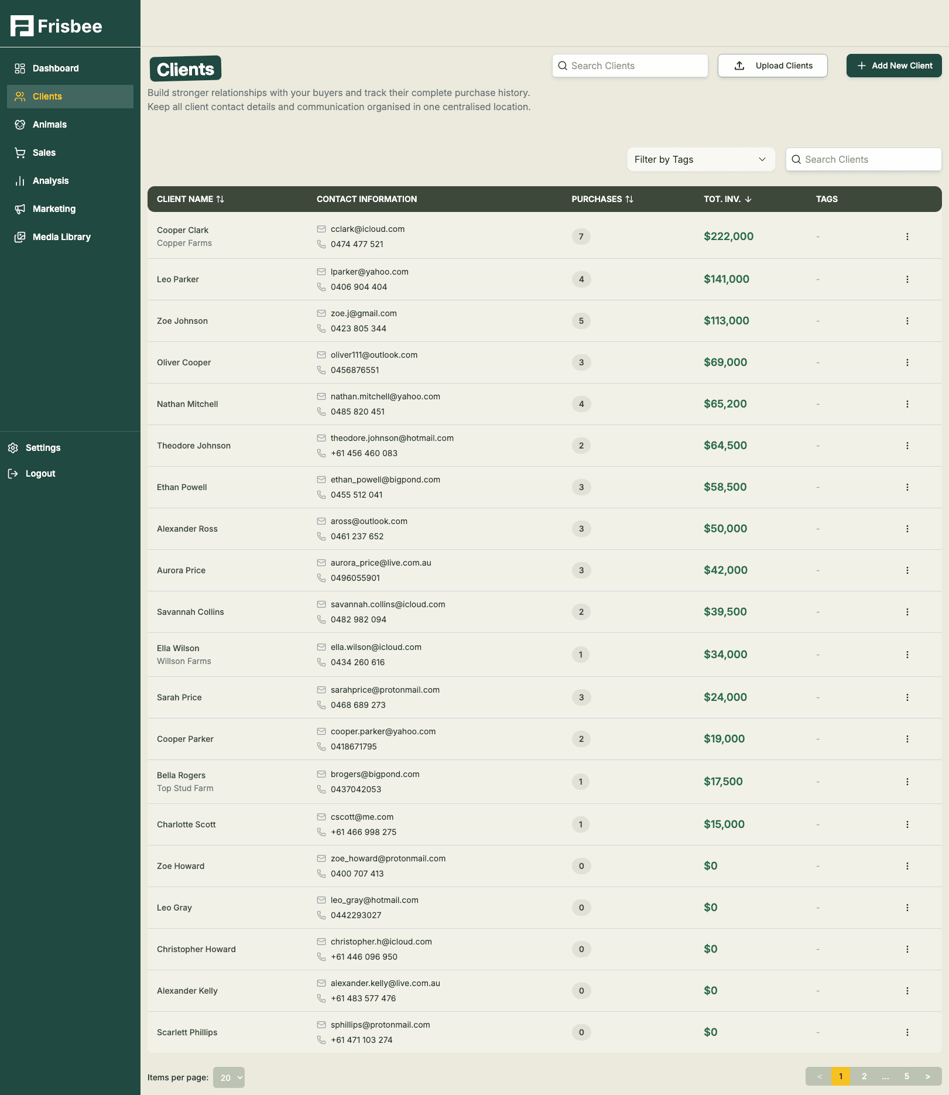Open Media Library via the image icon

click(x=19, y=237)
